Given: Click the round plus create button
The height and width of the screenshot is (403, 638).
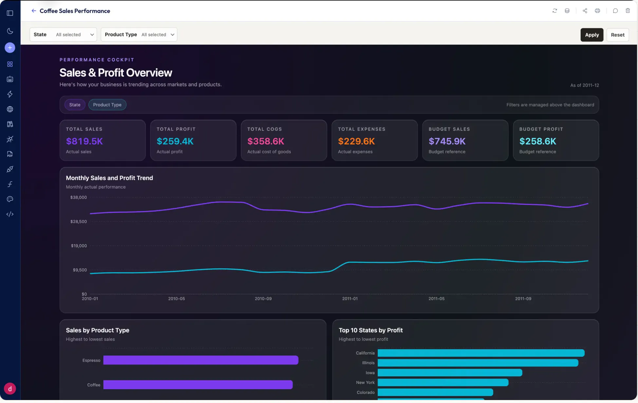Looking at the screenshot, I should point(10,48).
